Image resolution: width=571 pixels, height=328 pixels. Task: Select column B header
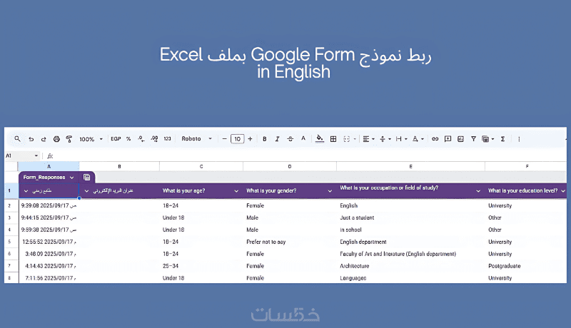(119, 166)
